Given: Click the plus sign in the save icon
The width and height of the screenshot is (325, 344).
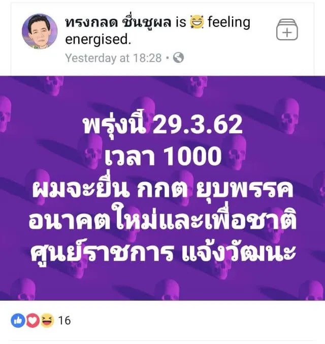Looking at the screenshot, I should point(287,32).
